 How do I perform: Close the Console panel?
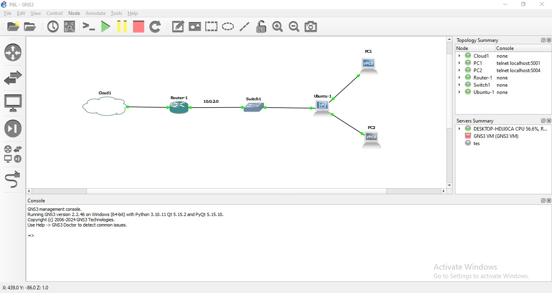549,201
